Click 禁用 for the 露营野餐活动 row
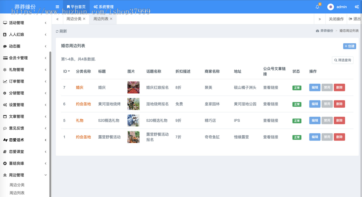This screenshot has width=362, height=197. click(x=327, y=137)
